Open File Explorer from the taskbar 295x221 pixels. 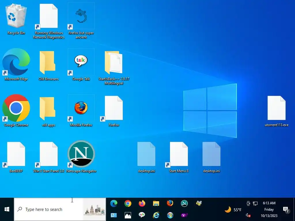click(x=156, y=203)
